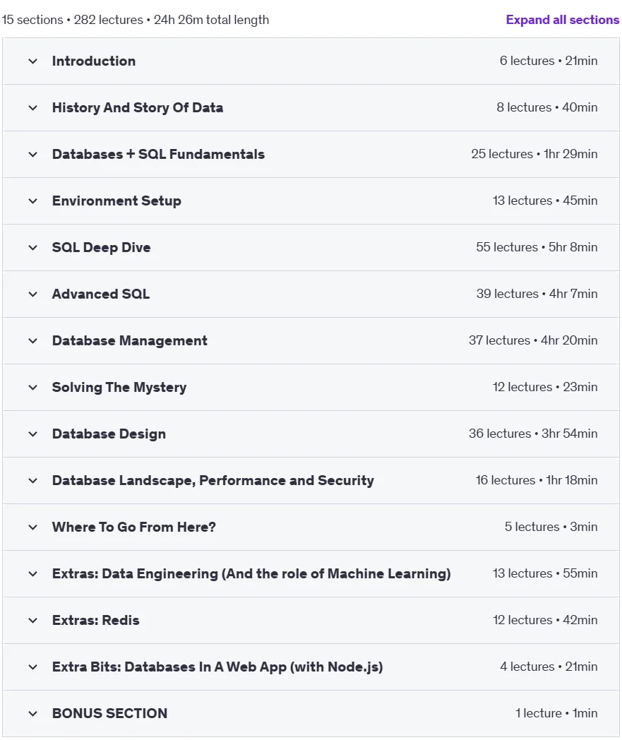The image size is (622, 740).
Task: Open Databases + SQL Fundamentals section title
Action: (158, 155)
